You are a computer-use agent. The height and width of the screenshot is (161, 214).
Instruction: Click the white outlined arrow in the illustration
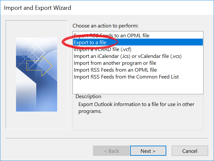click(x=40, y=53)
